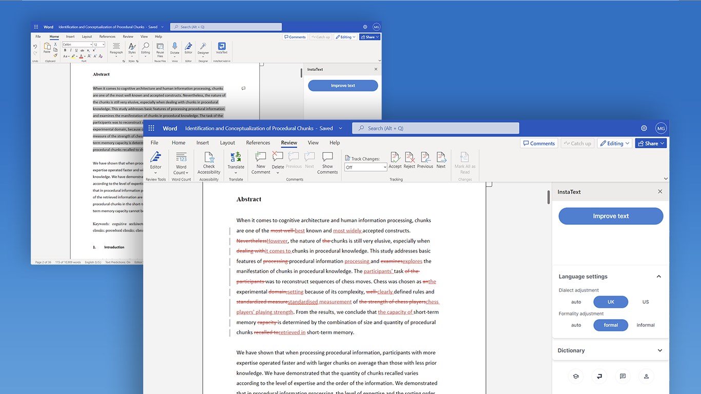
Task: Pick font color in back window ribbon
Action: point(81,56)
